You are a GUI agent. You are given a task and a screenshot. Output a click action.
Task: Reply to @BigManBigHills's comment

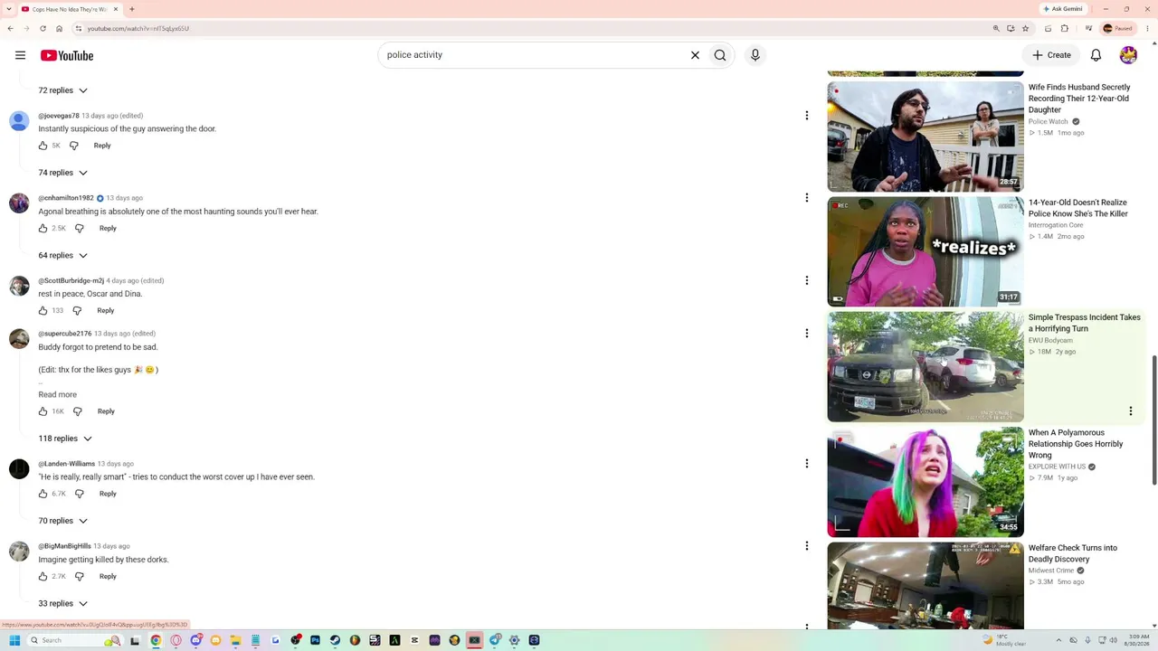[x=108, y=577]
